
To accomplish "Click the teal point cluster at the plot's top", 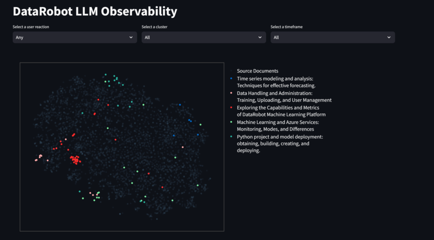I will pos(113,79).
